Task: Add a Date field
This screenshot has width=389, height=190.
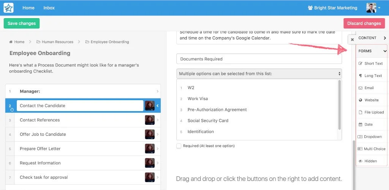Action: (372, 124)
